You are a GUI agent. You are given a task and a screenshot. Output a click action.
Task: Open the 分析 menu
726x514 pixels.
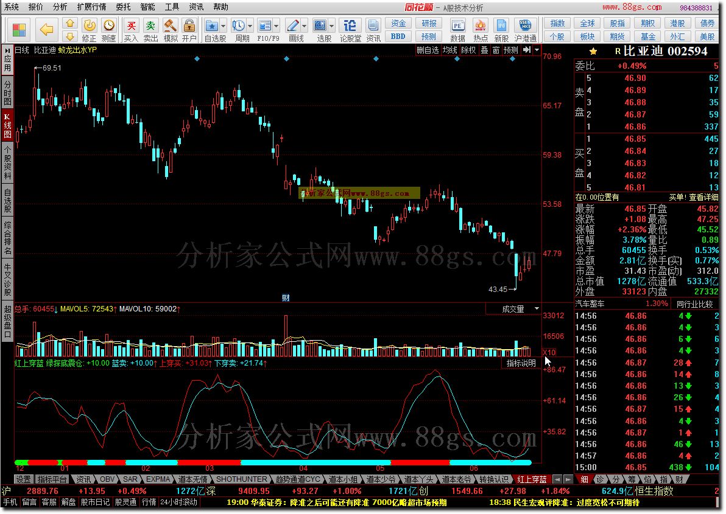(x=60, y=7)
